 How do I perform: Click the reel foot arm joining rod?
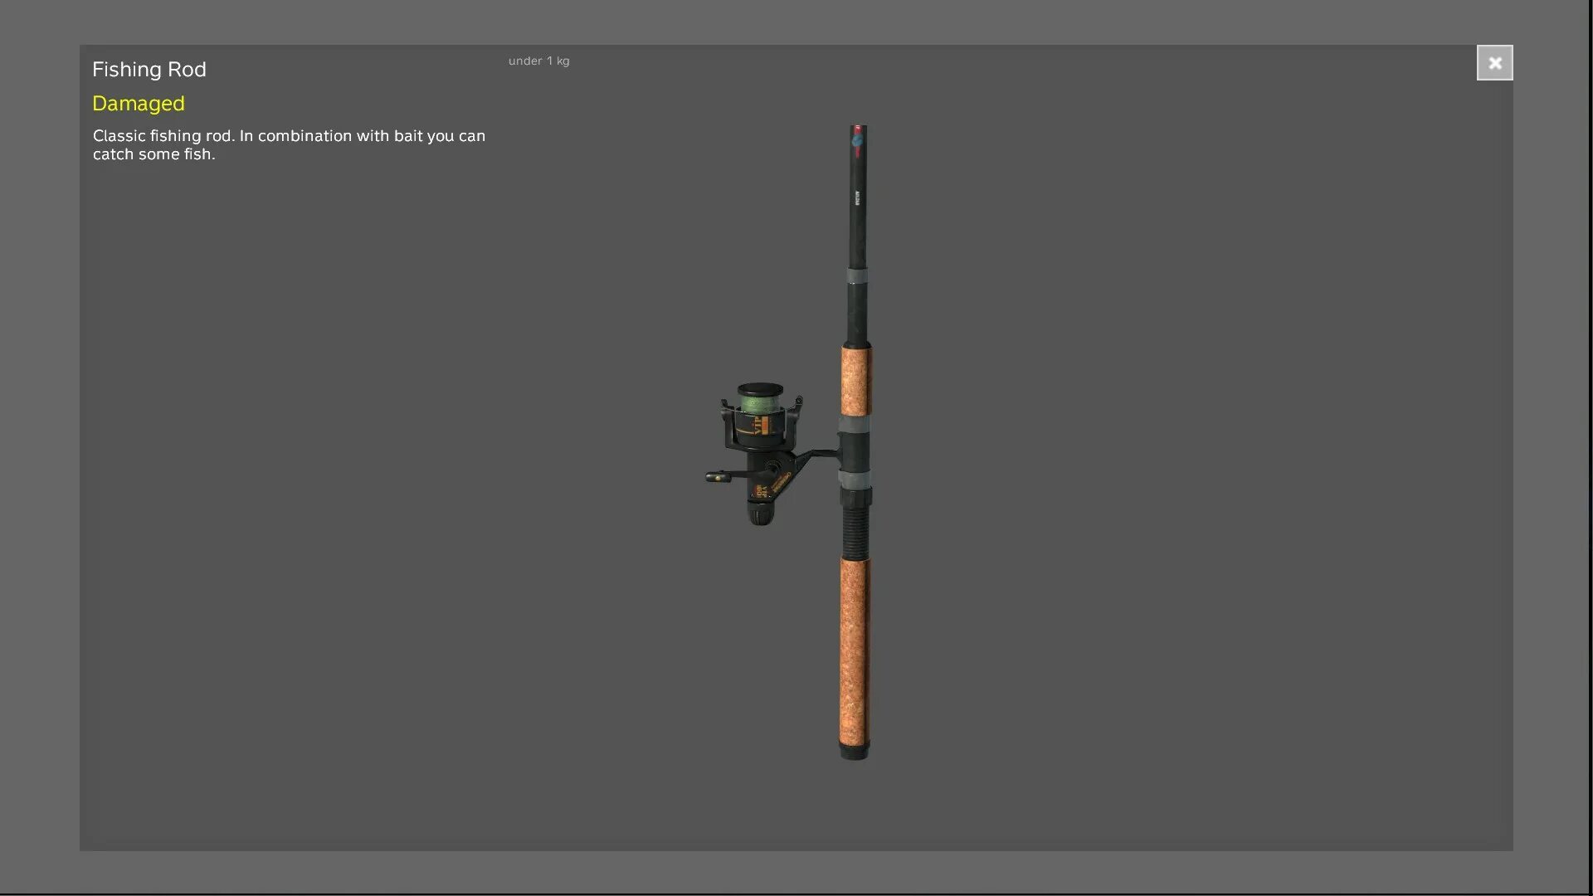point(818,455)
